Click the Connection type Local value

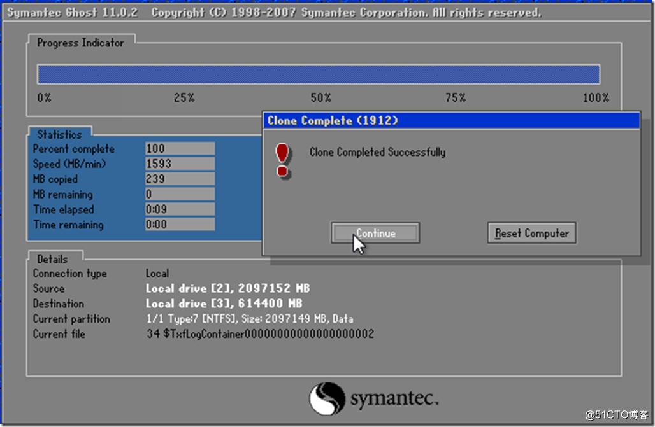[157, 274]
